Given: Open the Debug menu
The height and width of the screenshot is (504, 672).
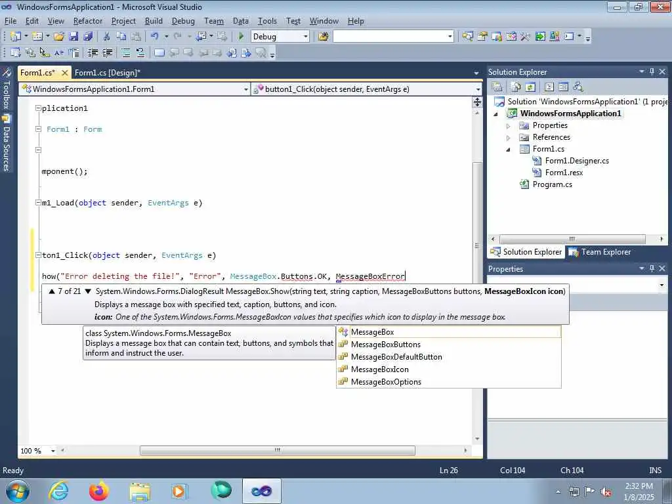Looking at the screenshot, I should pyautogui.click(x=183, y=21).
